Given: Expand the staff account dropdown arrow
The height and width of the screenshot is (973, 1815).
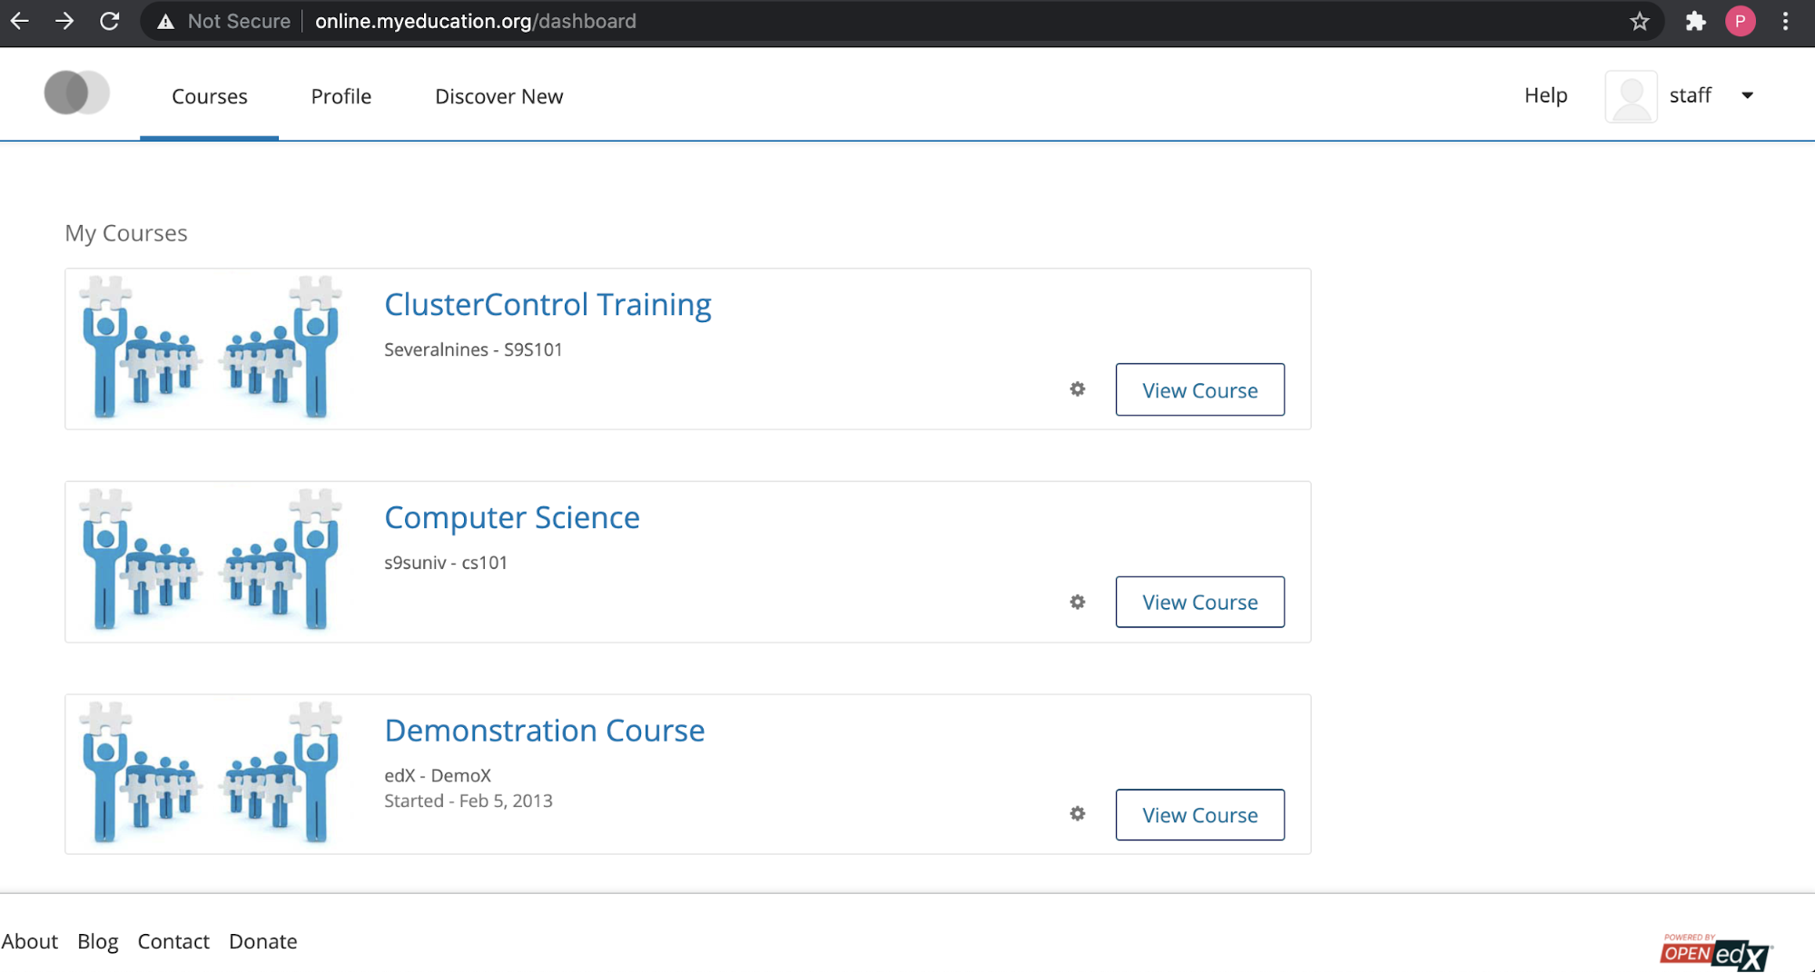Looking at the screenshot, I should [x=1747, y=95].
